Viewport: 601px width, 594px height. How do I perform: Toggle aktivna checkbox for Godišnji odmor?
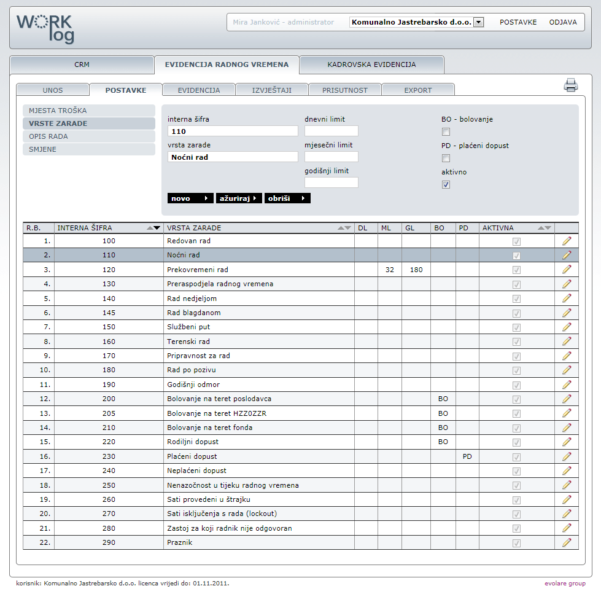516,385
